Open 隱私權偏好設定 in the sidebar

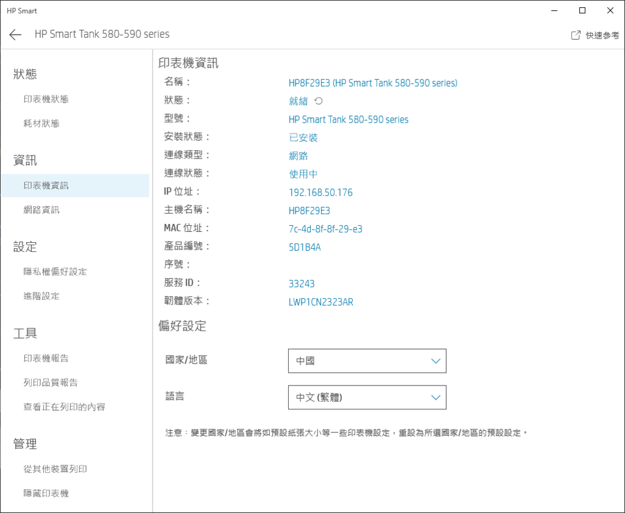click(x=55, y=271)
